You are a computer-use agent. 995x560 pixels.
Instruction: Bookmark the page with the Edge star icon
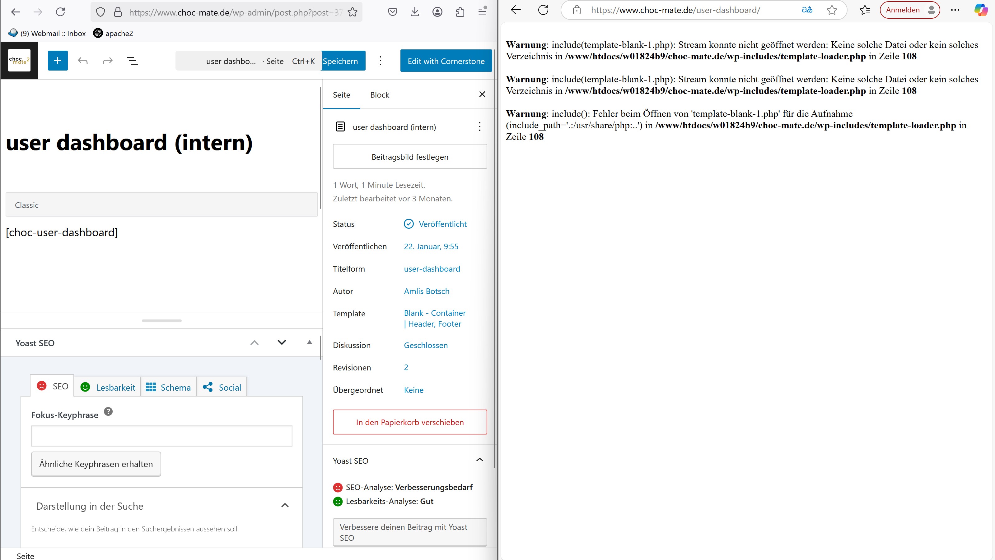pos(832,10)
